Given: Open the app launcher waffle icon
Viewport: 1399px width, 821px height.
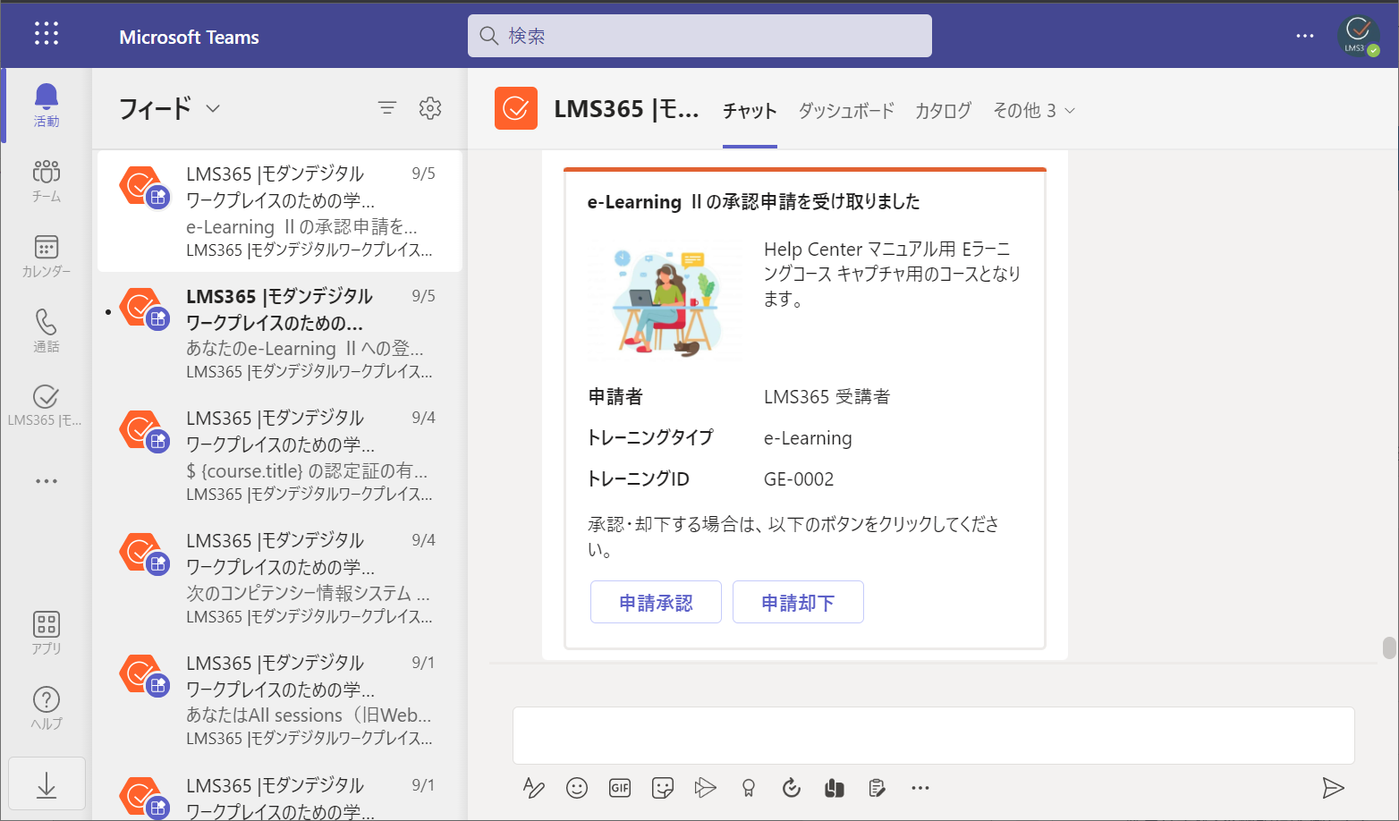Looking at the screenshot, I should tap(47, 35).
